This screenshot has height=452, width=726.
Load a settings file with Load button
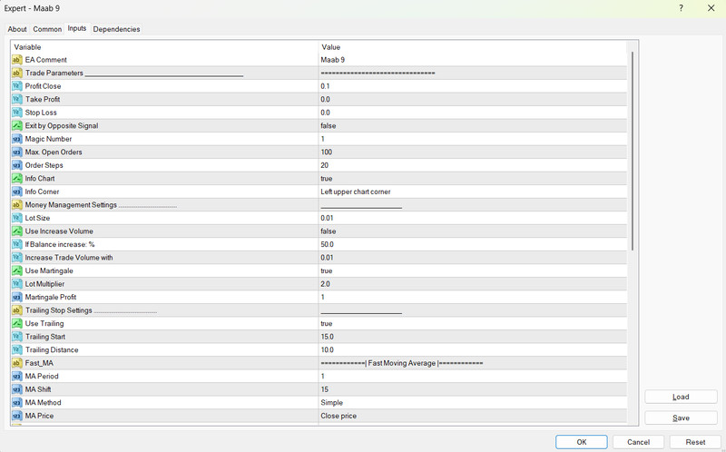click(x=681, y=397)
